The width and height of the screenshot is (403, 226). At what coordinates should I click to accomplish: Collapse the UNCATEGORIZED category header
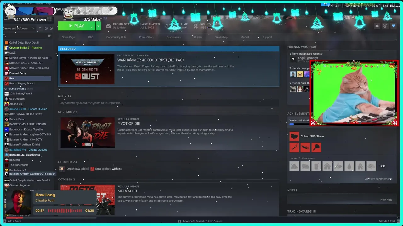[x=15, y=89]
